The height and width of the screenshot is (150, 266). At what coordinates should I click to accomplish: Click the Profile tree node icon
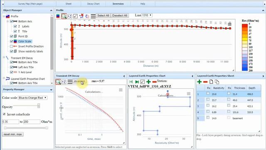pyautogui.click(x=7, y=16)
